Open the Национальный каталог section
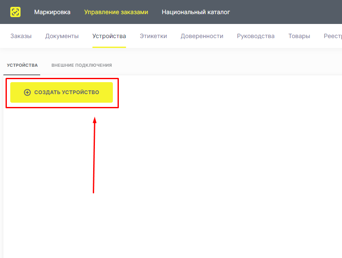The height and width of the screenshot is (258, 342). (195, 12)
